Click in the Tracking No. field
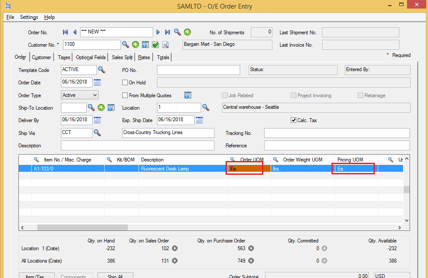This screenshot has height=278, width=428. click(337, 133)
